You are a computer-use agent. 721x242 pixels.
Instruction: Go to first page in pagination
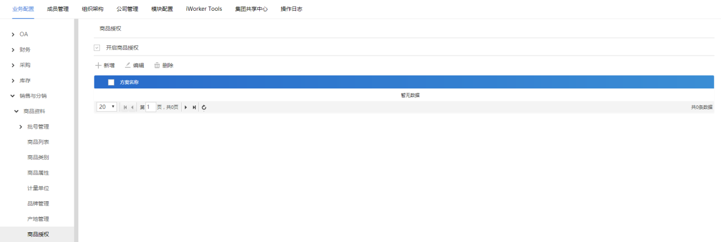click(125, 107)
